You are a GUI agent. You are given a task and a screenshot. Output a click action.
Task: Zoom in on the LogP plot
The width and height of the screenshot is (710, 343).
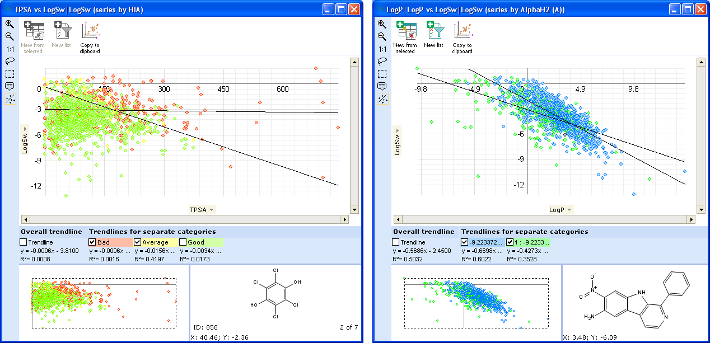[x=382, y=24]
